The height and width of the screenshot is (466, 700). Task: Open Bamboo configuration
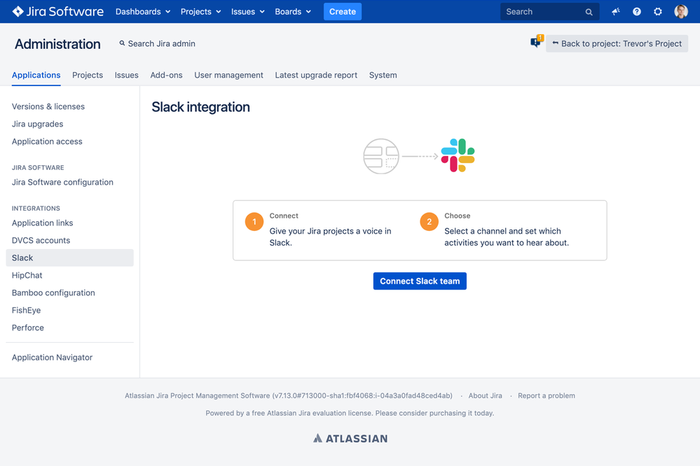click(53, 292)
